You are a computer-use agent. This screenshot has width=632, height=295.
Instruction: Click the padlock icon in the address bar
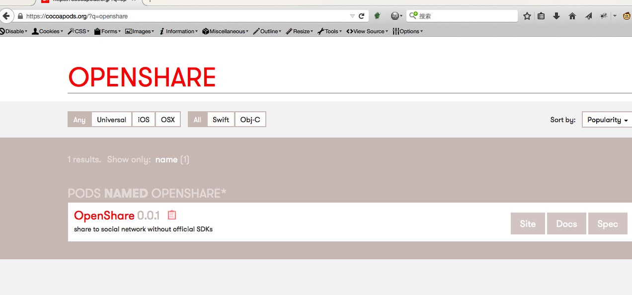(x=20, y=16)
